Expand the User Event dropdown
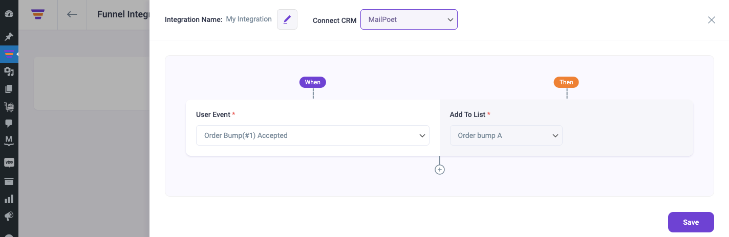 click(x=313, y=135)
